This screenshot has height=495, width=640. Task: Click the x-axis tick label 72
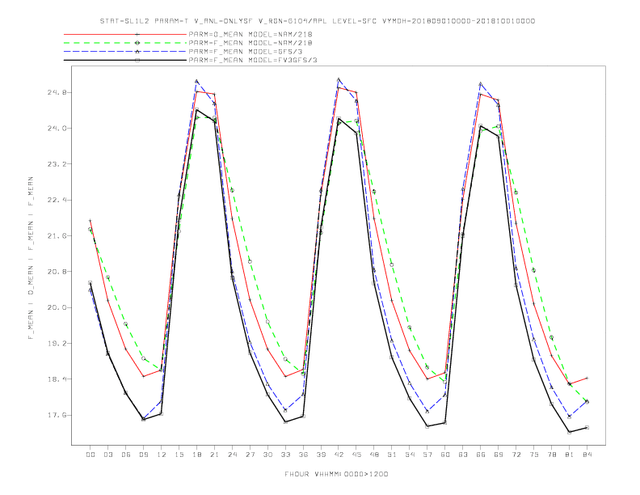pos(516,455)
